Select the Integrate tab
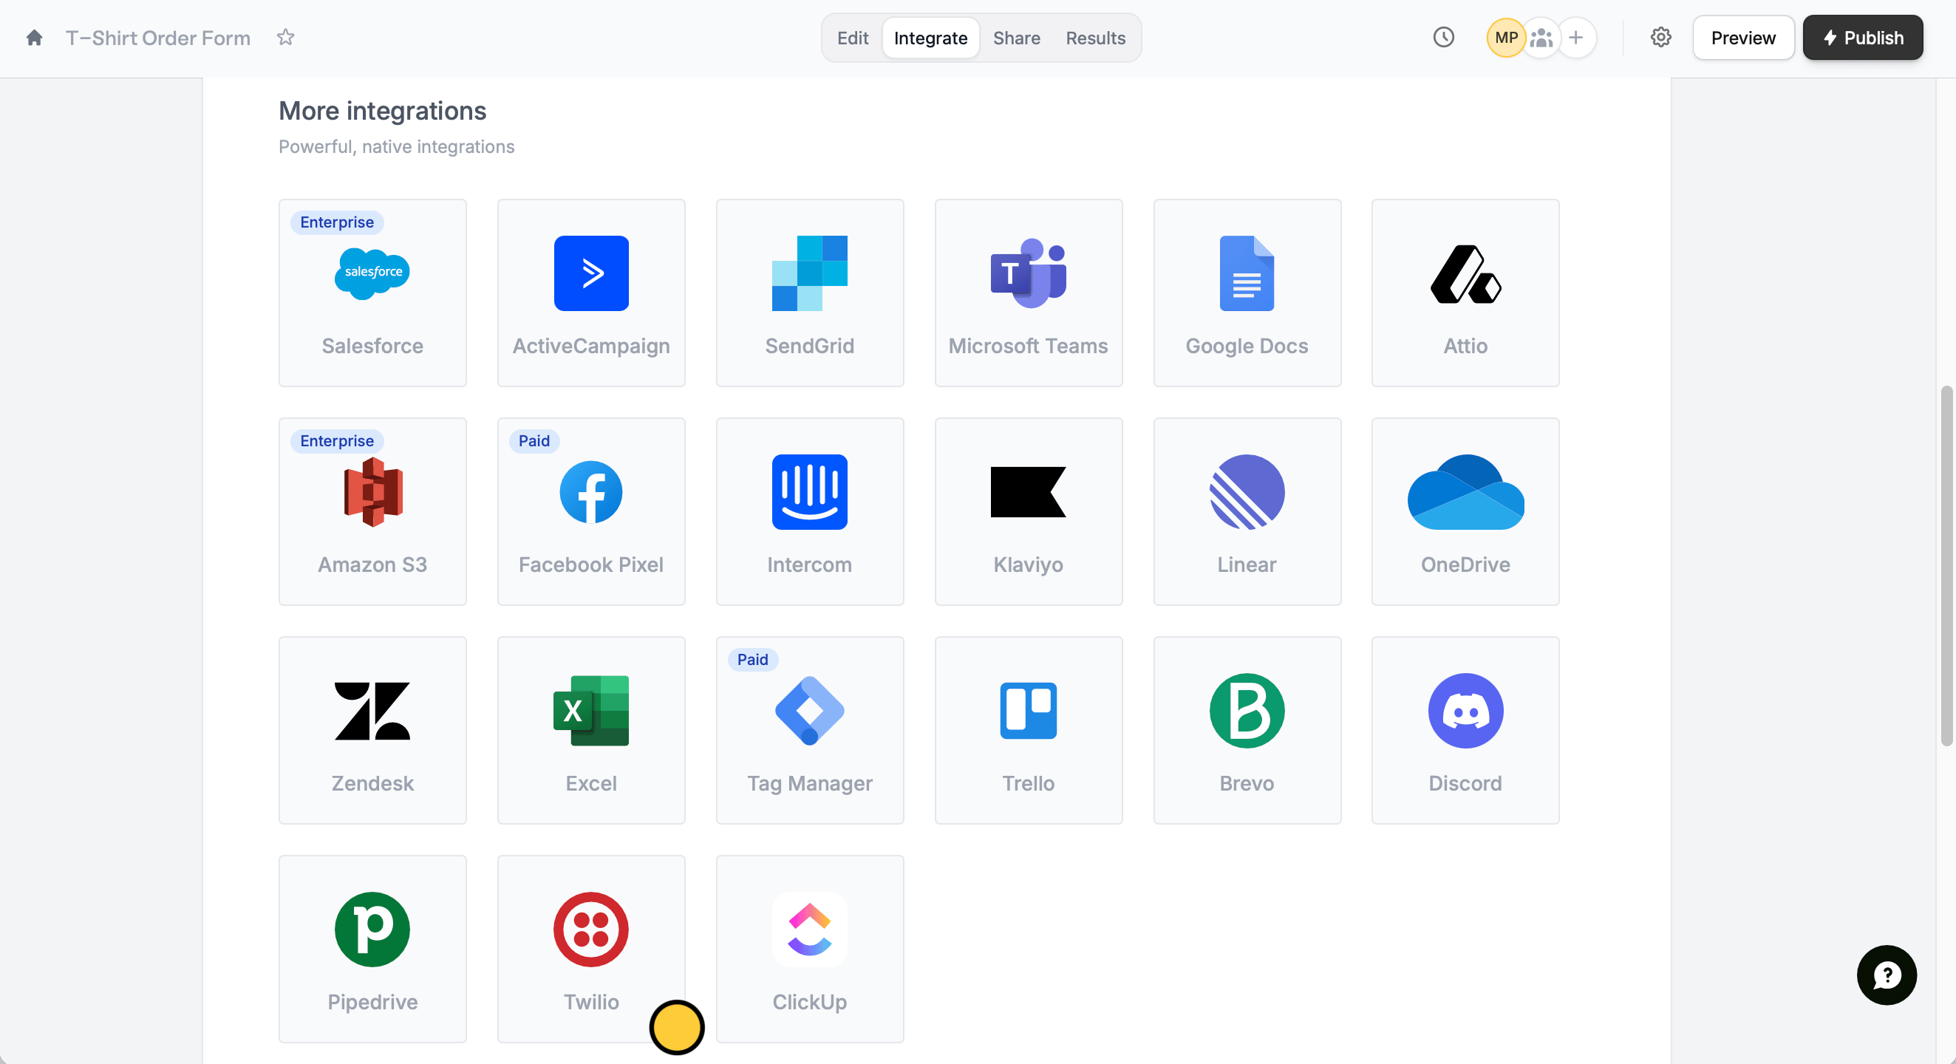Viewport: 1956px width, 1064px height. click(930, 38)
